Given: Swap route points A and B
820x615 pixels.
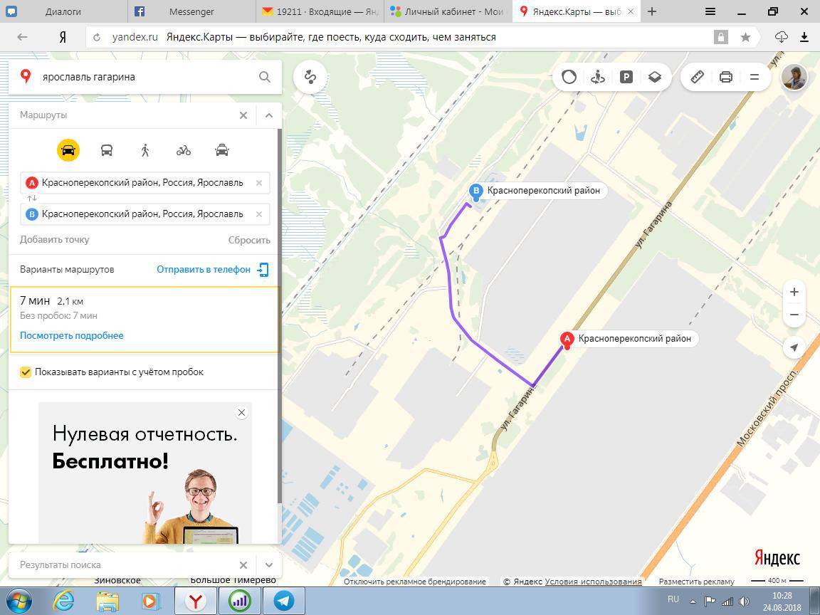Looking at the screenshot, I should pos(32,198).
